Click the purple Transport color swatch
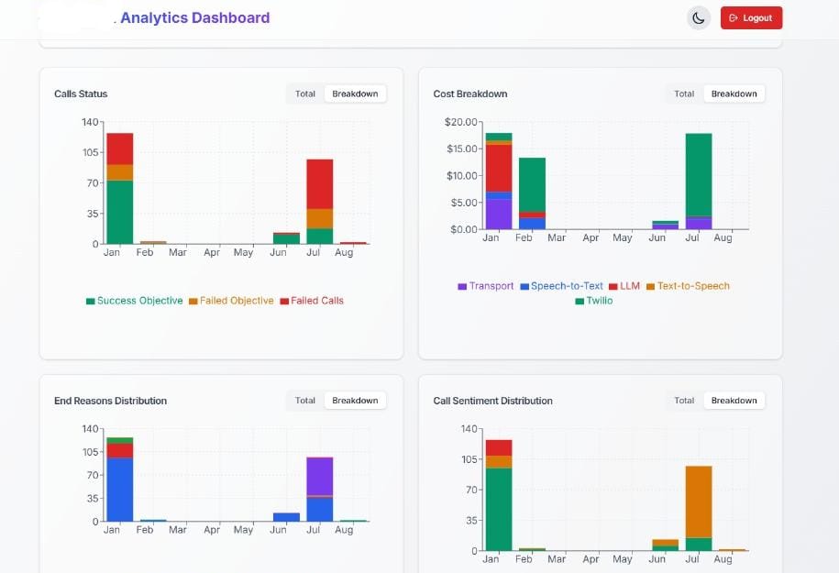The height and width of the screenshot is (573, 839). coord(461,286)
